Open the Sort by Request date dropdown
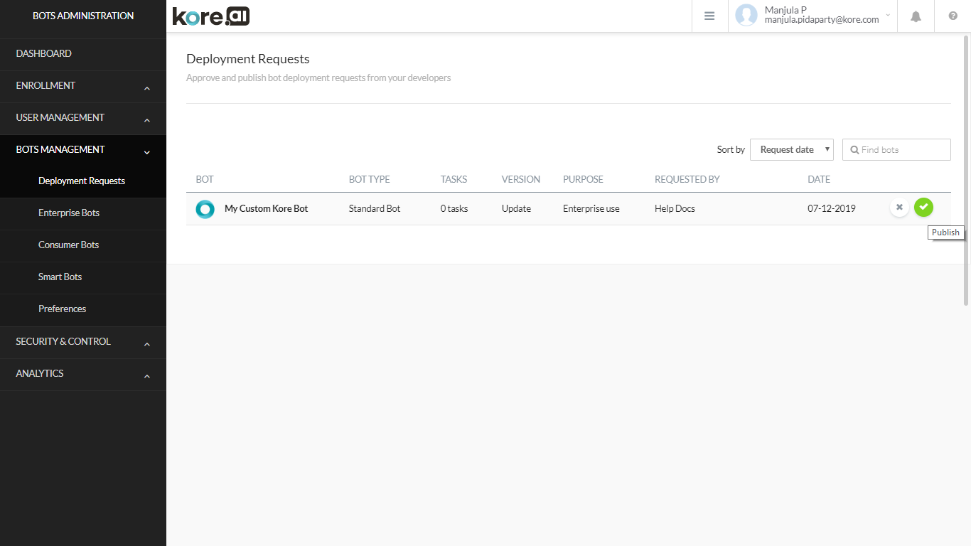Image resolution: width=971 pixels, height=546 pixels. pos(792,150)
